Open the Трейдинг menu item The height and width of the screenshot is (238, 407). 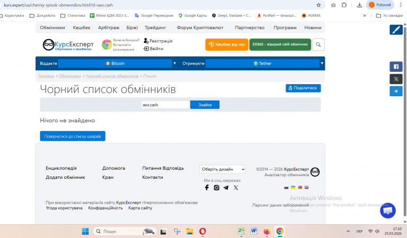tap(155, 28)
